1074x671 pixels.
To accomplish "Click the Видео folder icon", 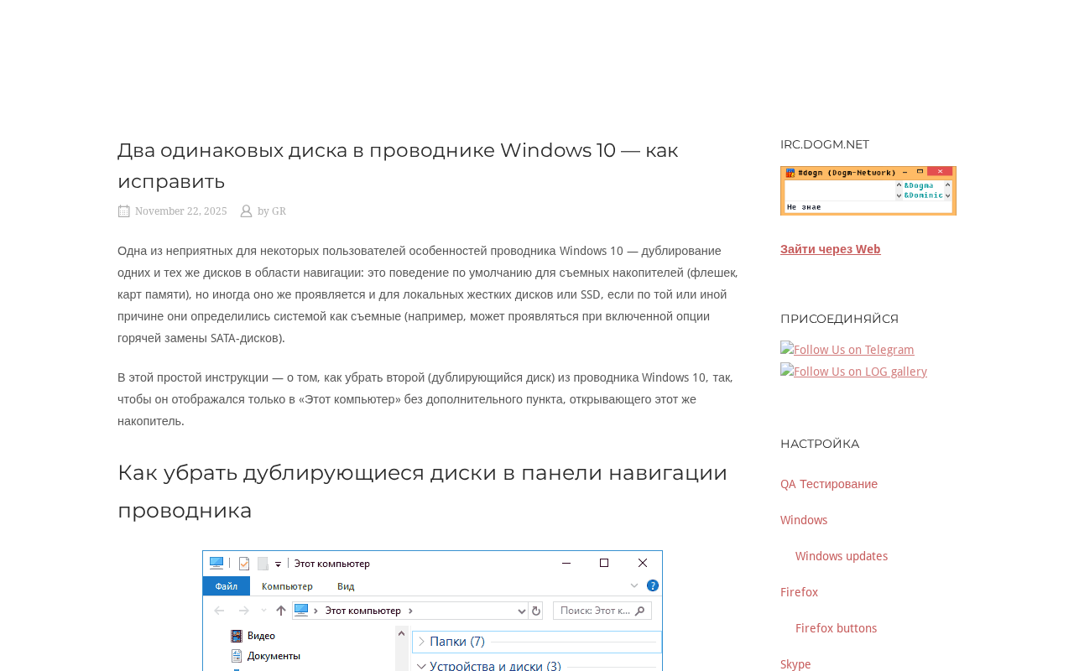I will [237, 636].
